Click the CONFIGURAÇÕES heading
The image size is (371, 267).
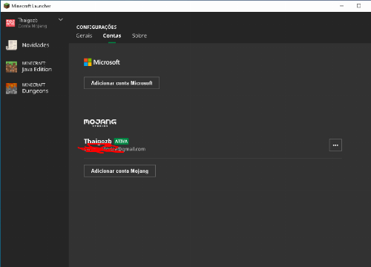[x=96, y=27]
